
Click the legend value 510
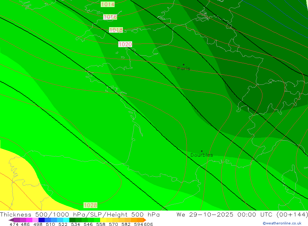50,224
